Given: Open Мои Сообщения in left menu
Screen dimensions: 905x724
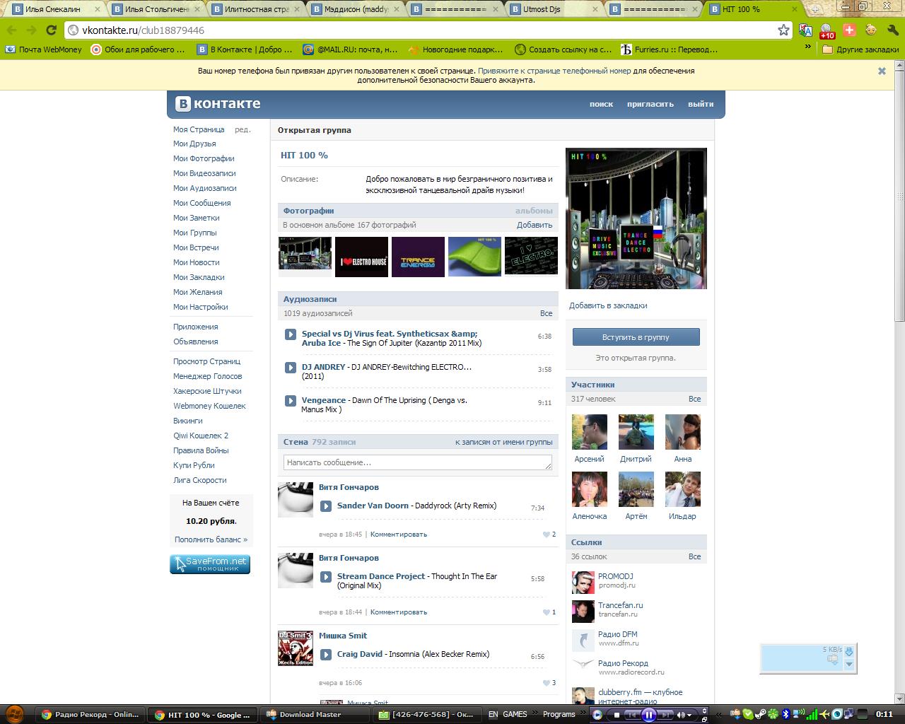Looking at the screenshot, I should [x=202, y=203].
